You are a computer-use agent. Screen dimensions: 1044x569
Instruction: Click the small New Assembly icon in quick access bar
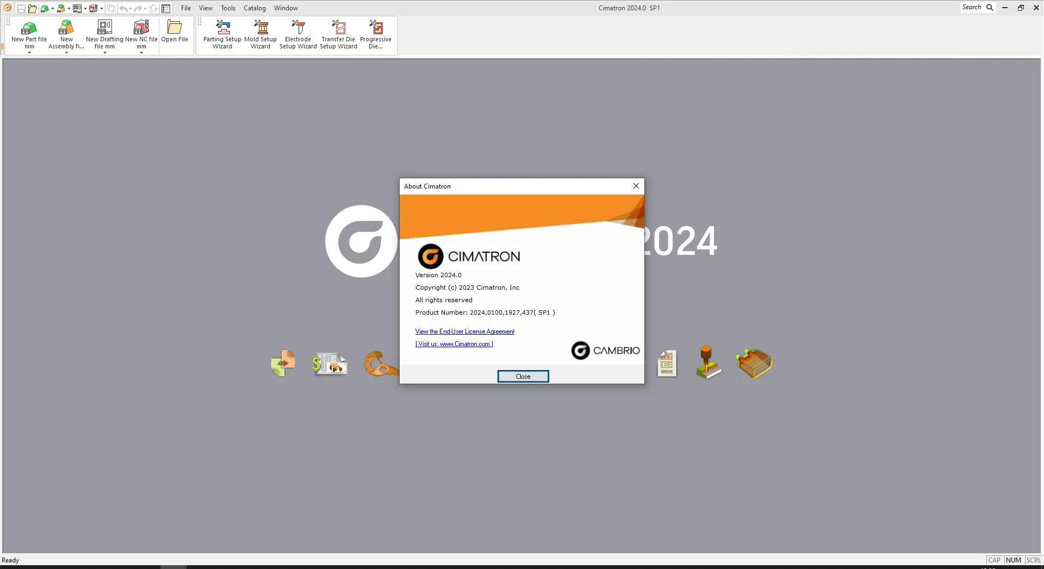pyautogui.click(x=61, y=8)
